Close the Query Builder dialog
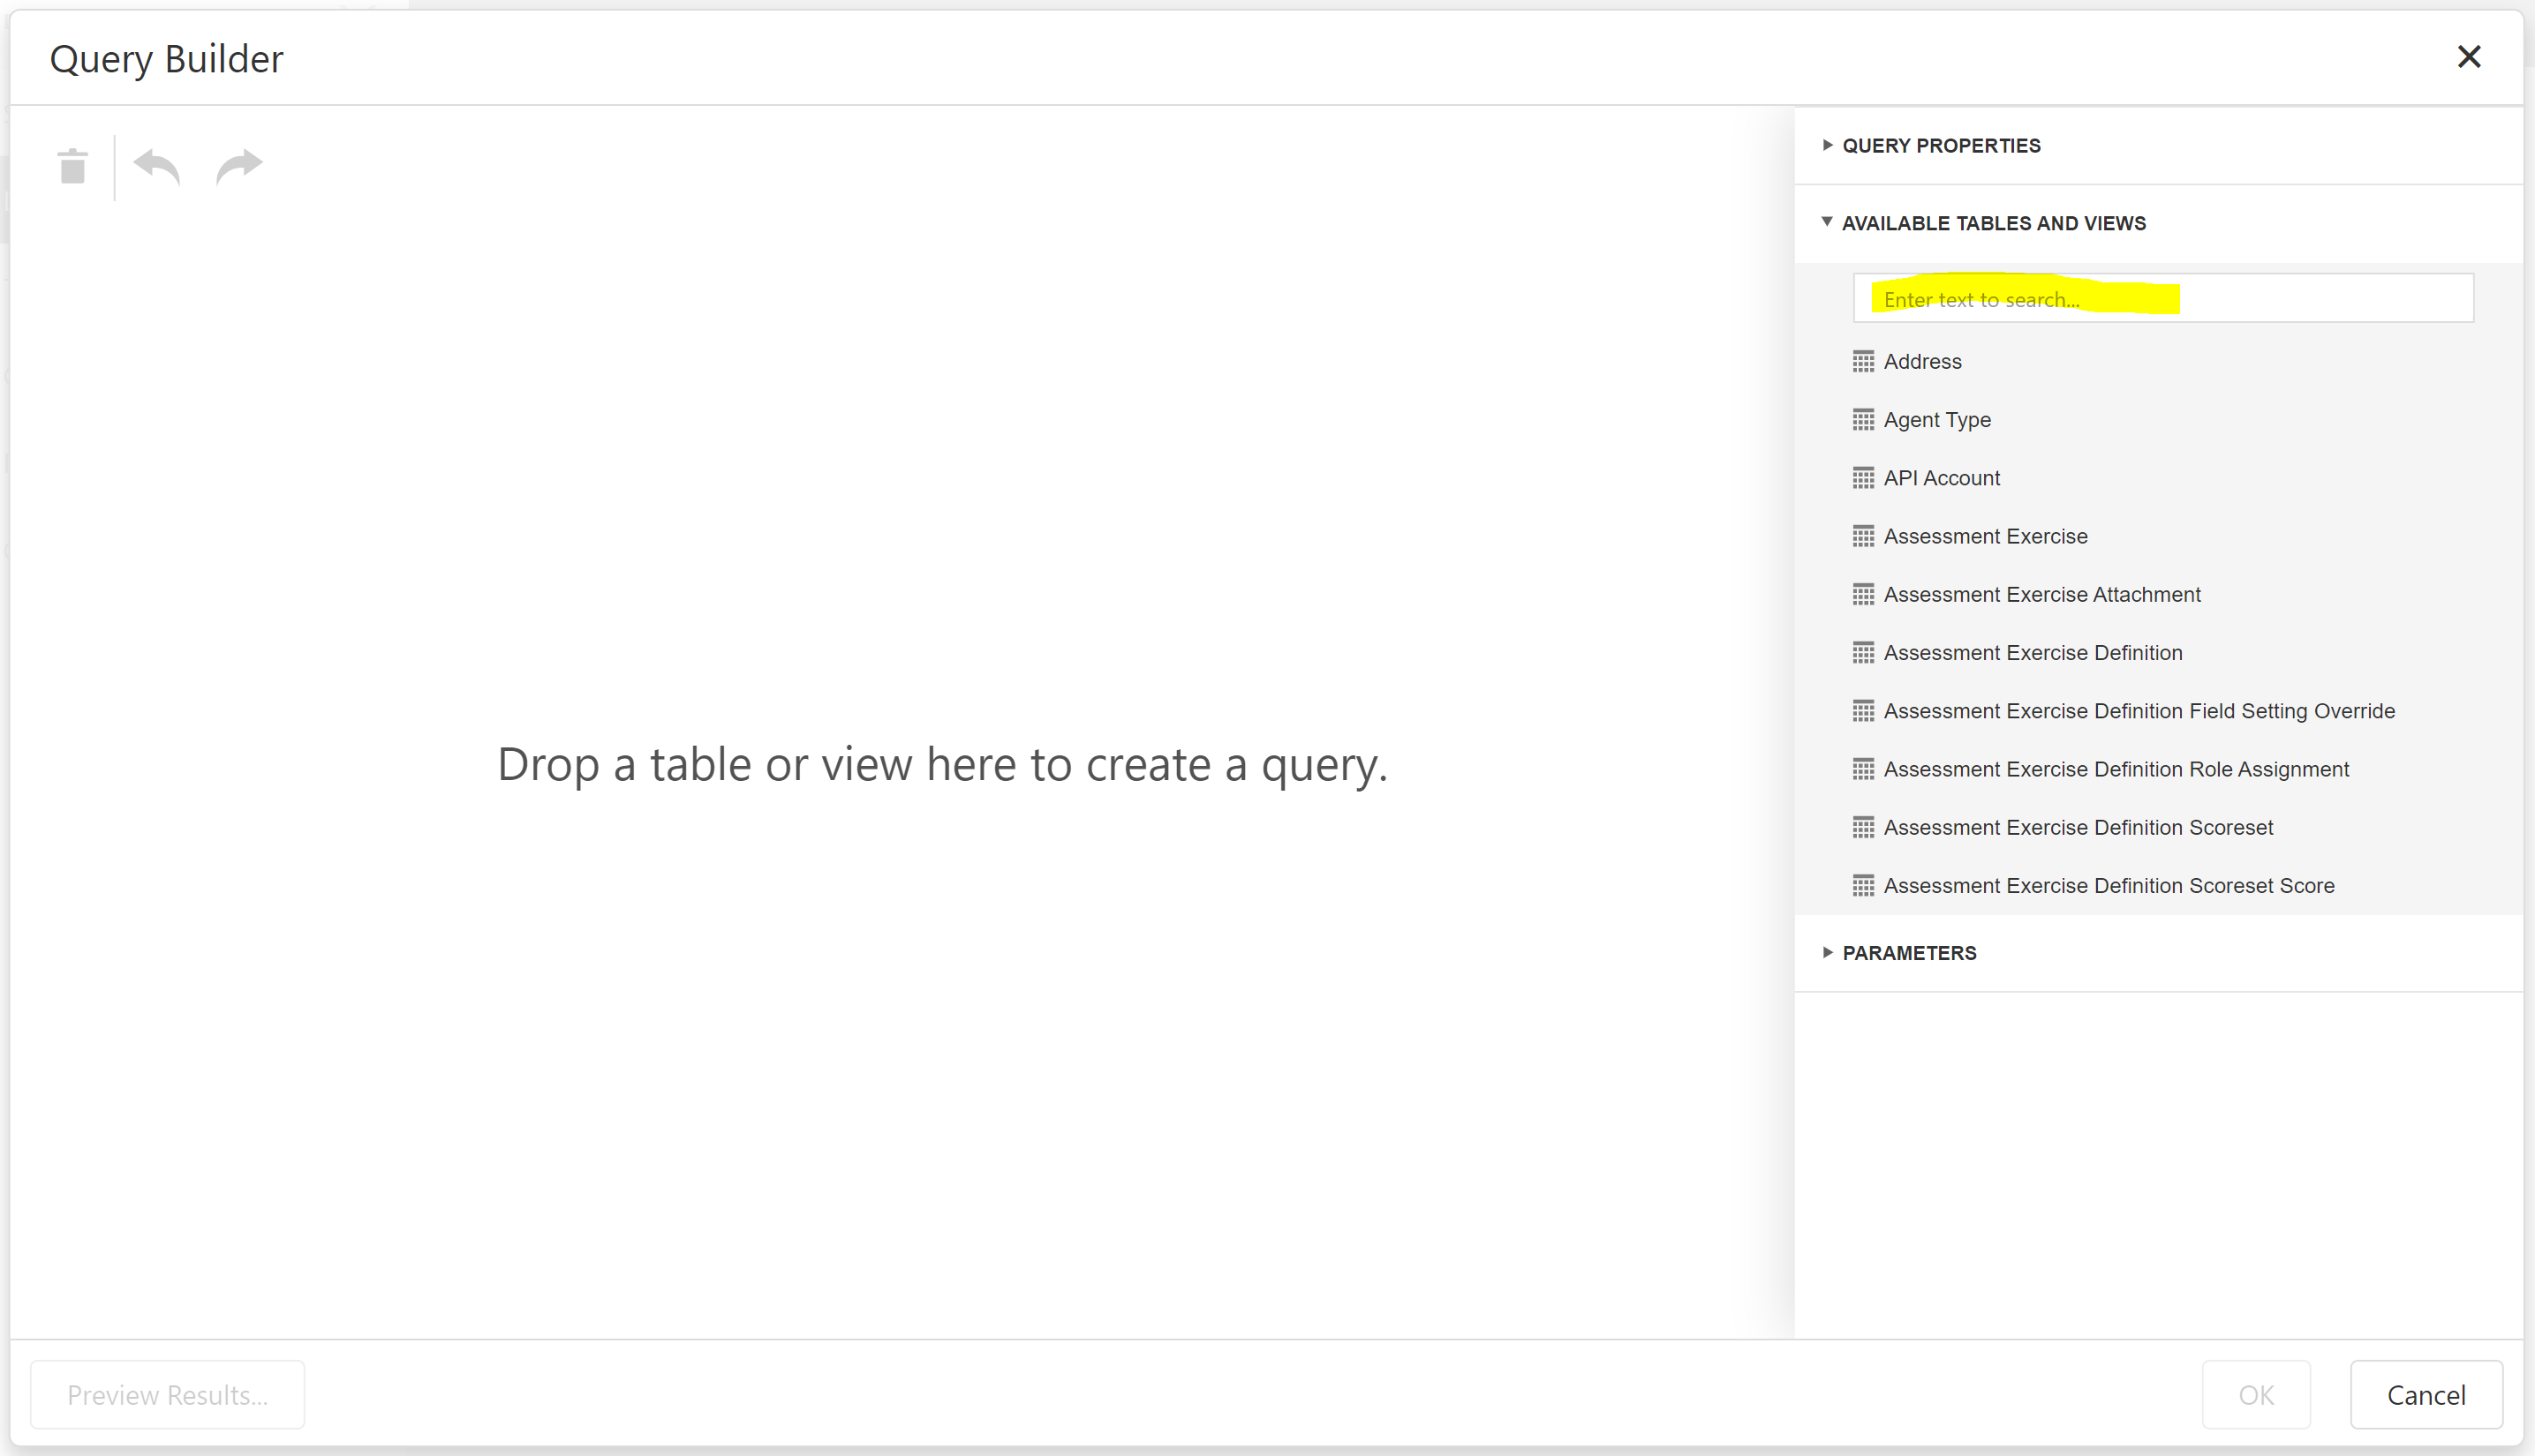Image resolution: width=2535 pixels, height=1456 pixels. coord(2468,57)
